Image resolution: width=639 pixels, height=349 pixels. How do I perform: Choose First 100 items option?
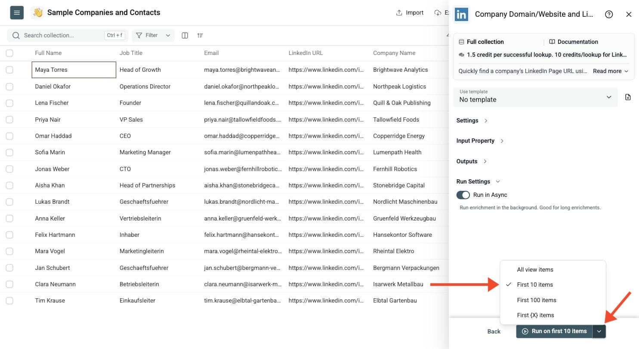(553, 300)
